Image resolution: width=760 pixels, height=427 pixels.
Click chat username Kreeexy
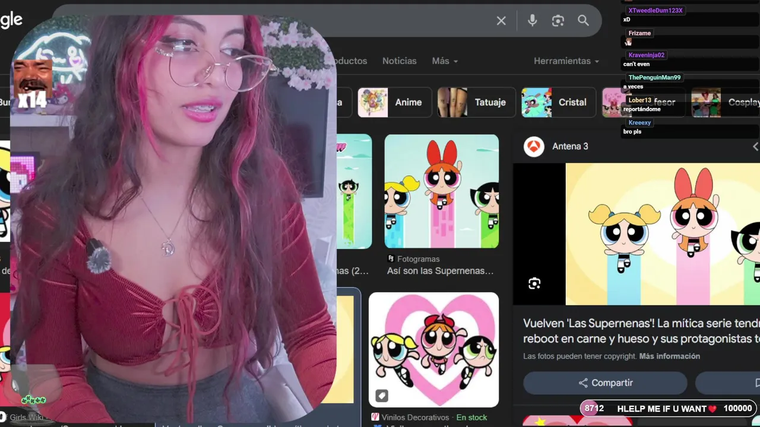639,123
